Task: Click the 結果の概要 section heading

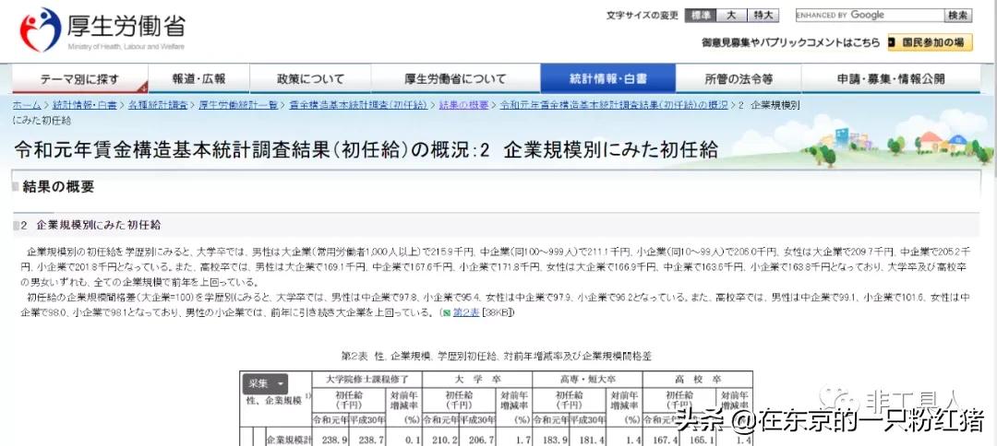Action: point(58,186)
